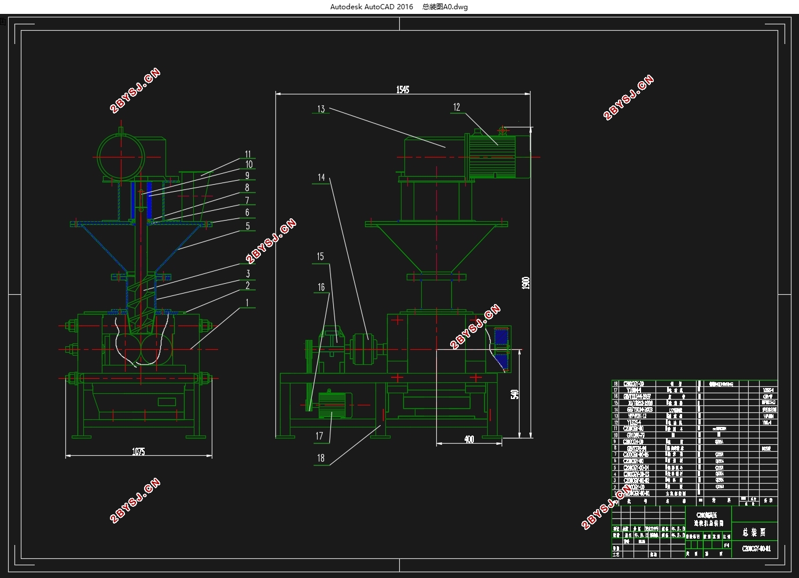The image size is (799, 578).
Task: Select leader callout number 3
Action: pos(248,273)
